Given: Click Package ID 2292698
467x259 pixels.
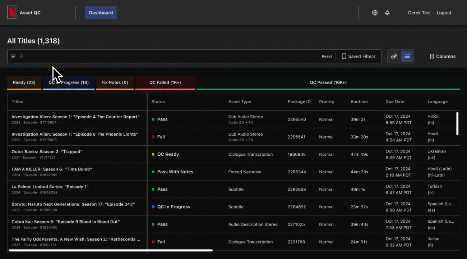Looking at the screenshot, I should [x=297, y=189].
